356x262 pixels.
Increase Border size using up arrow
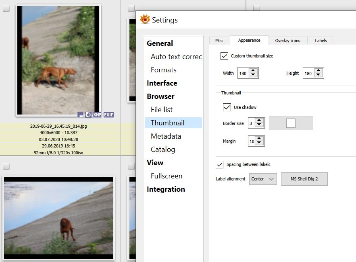(x=259, y=121)
